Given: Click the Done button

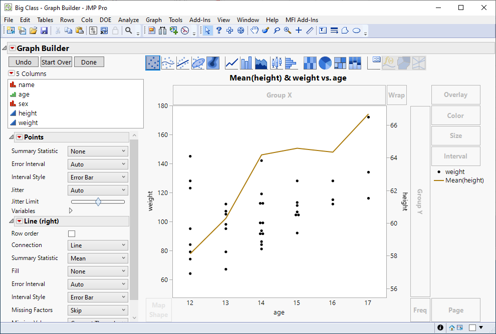Looking at the screenshot, I should [89, 62].
